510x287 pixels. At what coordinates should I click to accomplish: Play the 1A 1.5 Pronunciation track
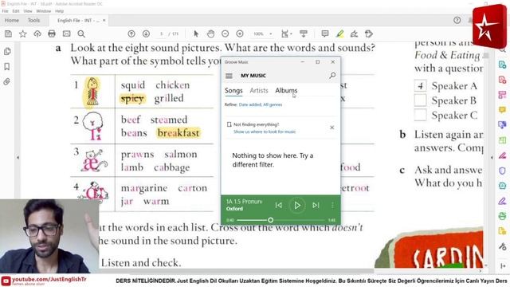[297, 206]
